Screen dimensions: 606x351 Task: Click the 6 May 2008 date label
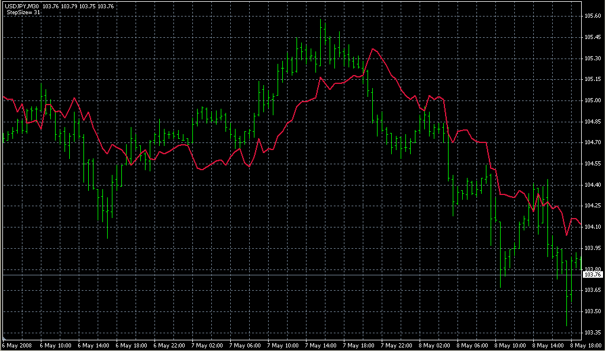coord(18,345)
